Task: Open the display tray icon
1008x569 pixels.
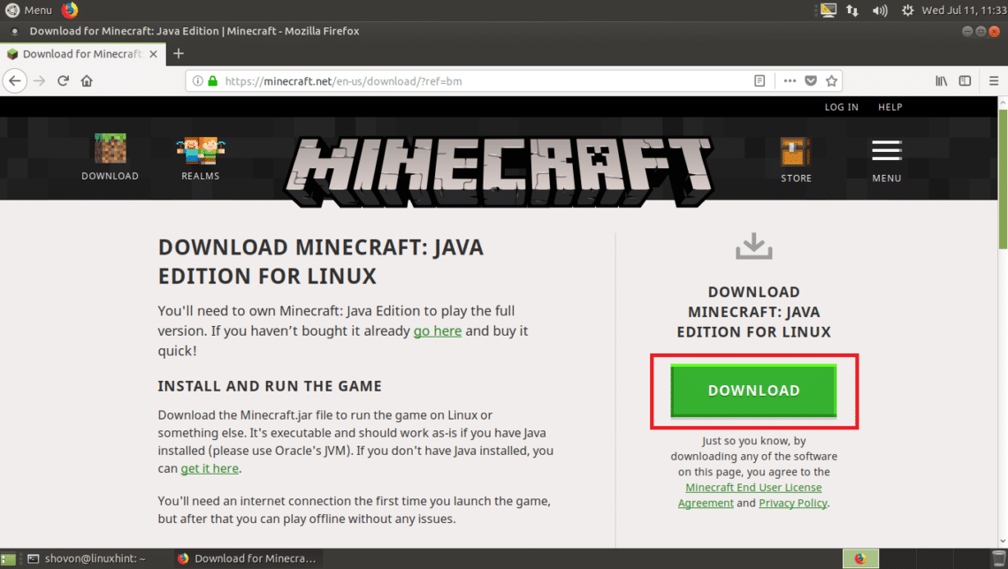Action: click(x=828, y=11)
